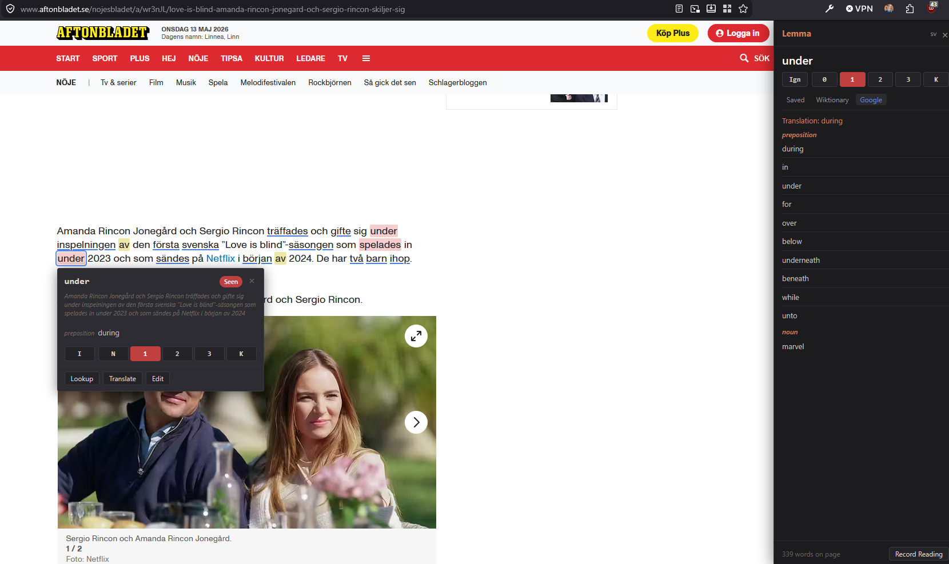Viewport: 949px width, 564px height.
Task: Click the Seen badge in popup
Action: click(231, 282)
